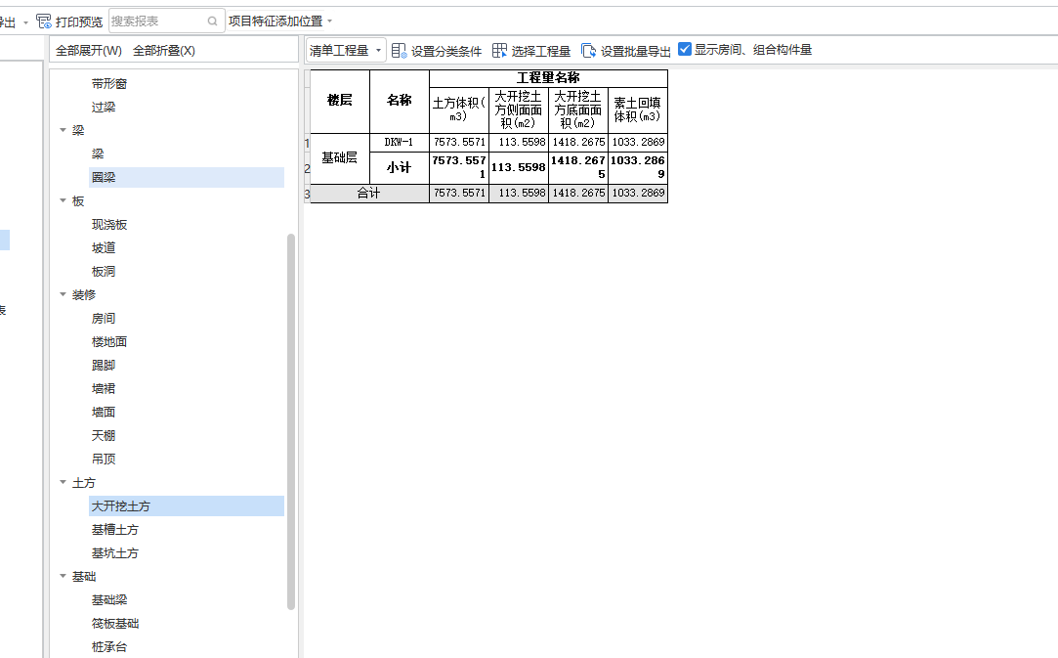Click 打印预览 button label
Image resolution: width=1058 pixels, height=658 pixels.
(x=79, y=22)
